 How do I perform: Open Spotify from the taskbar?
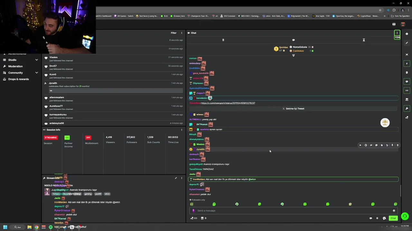(51, 227)
